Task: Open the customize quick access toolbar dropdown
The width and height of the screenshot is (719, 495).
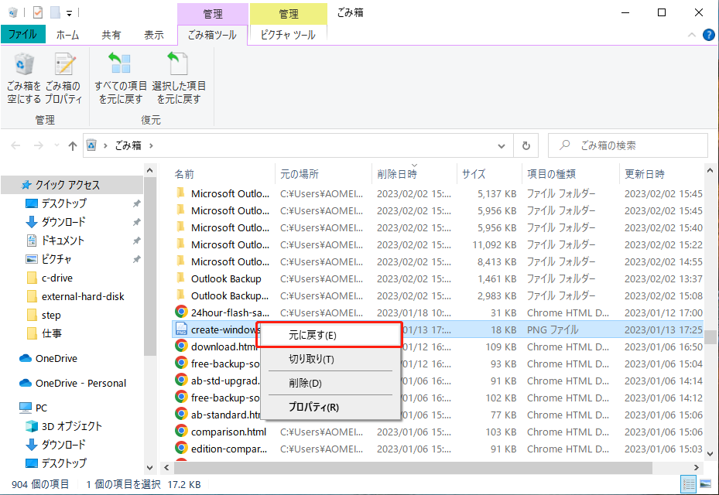Action: click(69, 13)
